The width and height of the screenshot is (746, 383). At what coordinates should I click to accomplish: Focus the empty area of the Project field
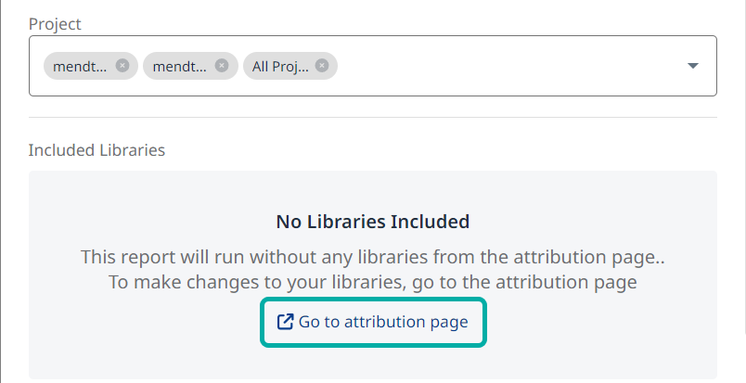510,66
